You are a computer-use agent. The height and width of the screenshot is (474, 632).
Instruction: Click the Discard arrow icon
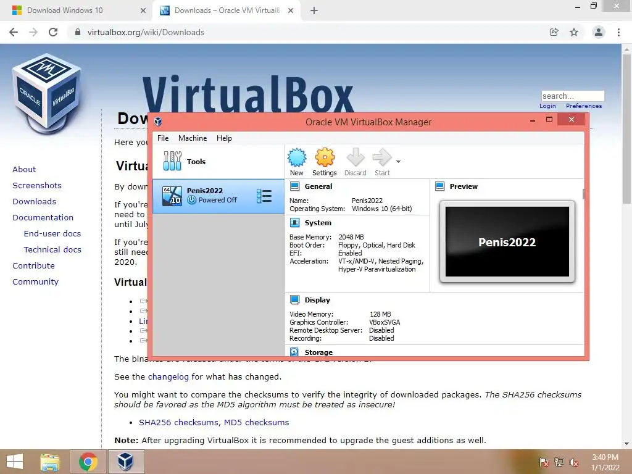tap(355, 157)
